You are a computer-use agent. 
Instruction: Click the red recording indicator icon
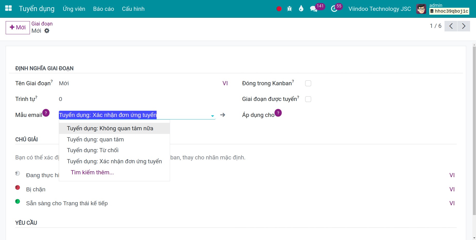(x=278, y=8)
